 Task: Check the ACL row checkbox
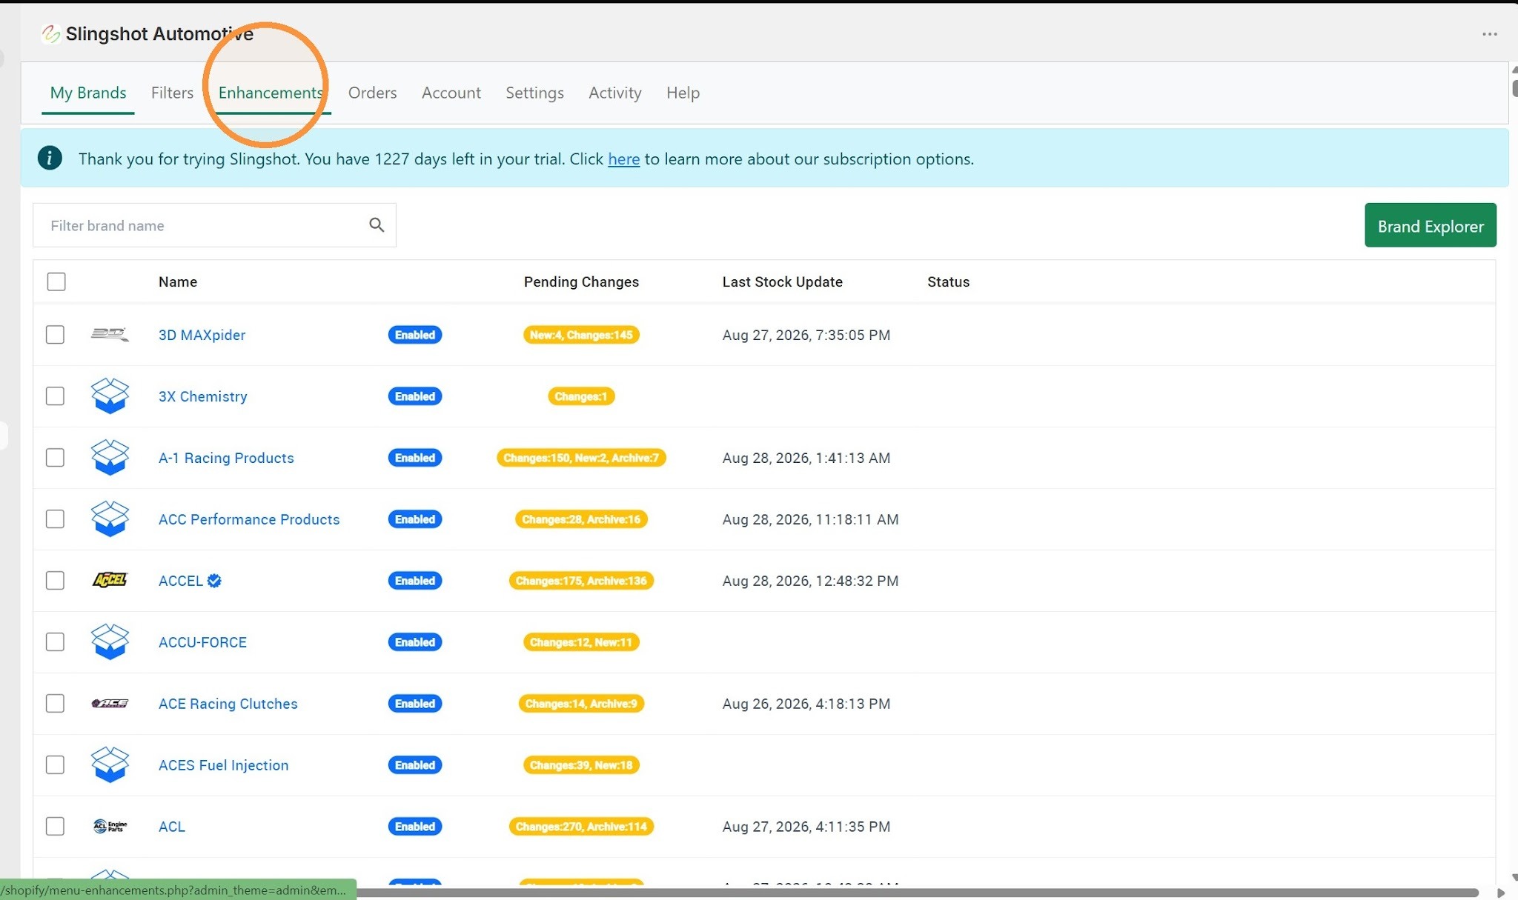pyautogui.click(x=55, y=827)
